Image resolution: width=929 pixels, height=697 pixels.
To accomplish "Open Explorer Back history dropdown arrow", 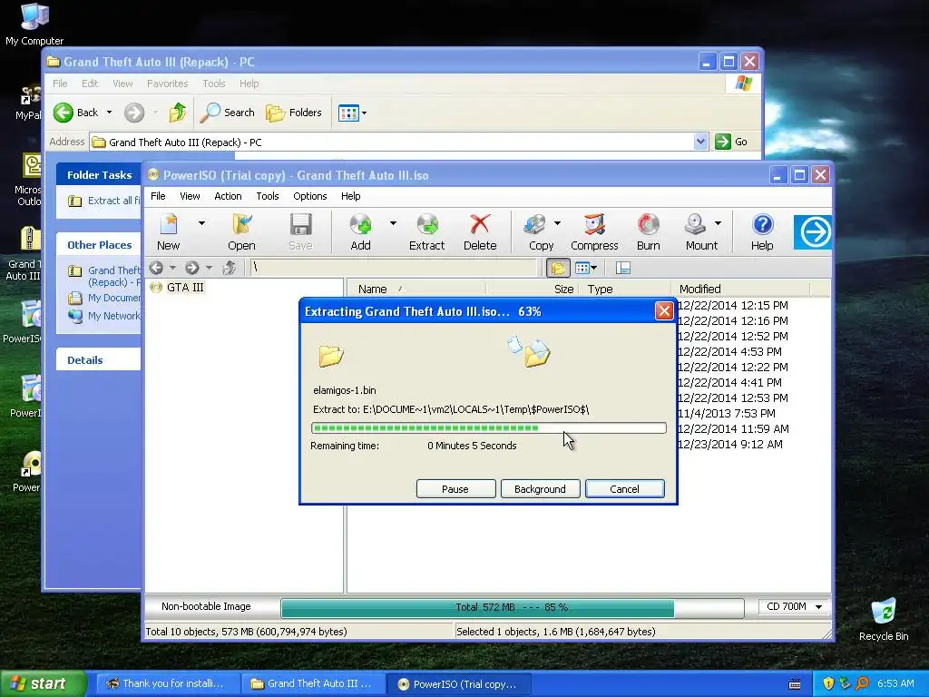I will tap(109, 113).
